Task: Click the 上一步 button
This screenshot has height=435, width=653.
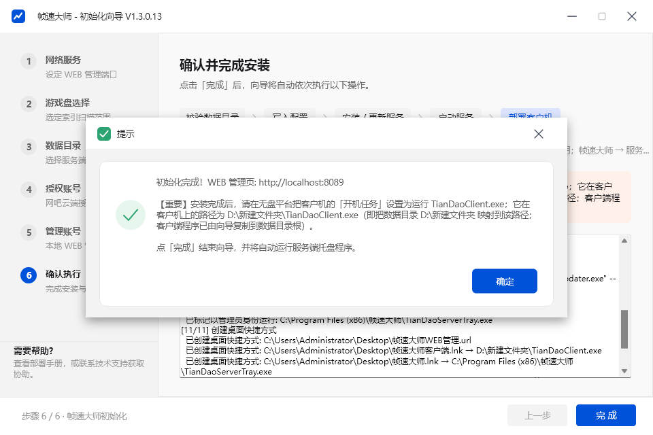Action: 537,415
